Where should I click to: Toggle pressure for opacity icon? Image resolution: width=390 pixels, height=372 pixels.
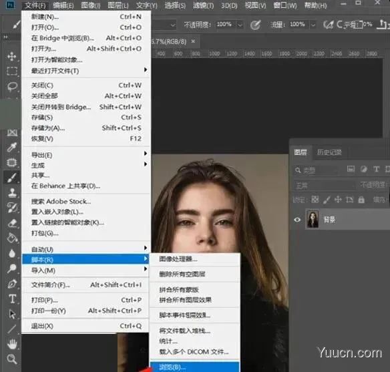(256, 25)
